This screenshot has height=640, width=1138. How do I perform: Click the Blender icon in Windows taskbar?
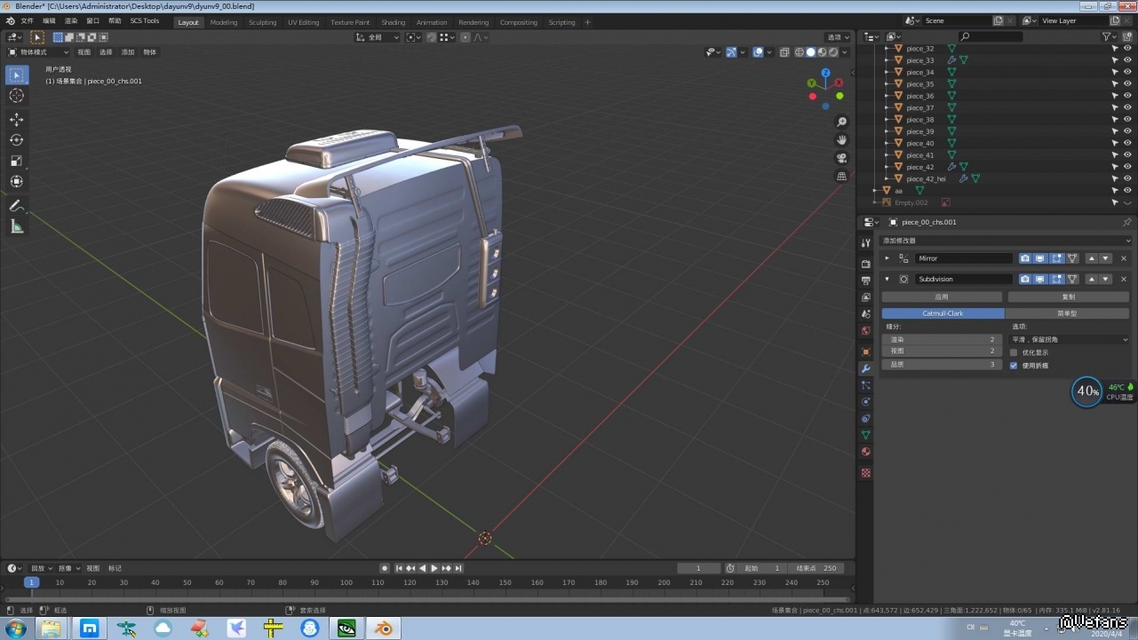(384, 628)
